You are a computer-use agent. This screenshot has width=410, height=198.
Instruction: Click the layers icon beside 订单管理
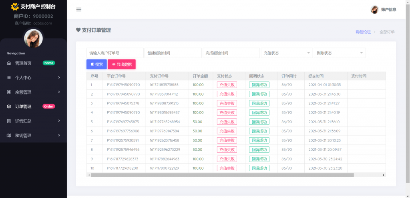(9, 106)
